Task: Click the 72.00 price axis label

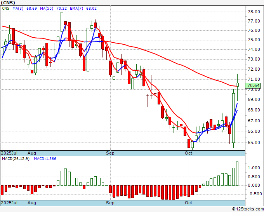Action: coord(254,69)
